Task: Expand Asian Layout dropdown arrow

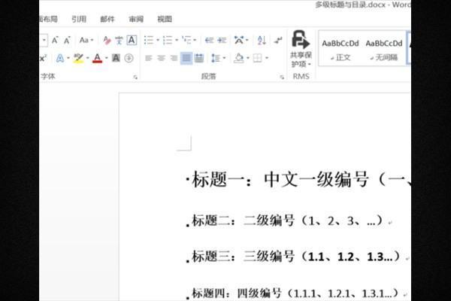Action: pyautogui.click(x=247, y=41)
